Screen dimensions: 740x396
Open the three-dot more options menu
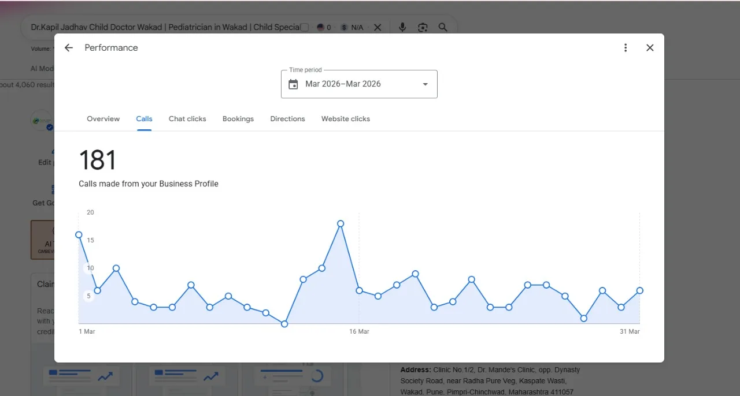point(626,48)
